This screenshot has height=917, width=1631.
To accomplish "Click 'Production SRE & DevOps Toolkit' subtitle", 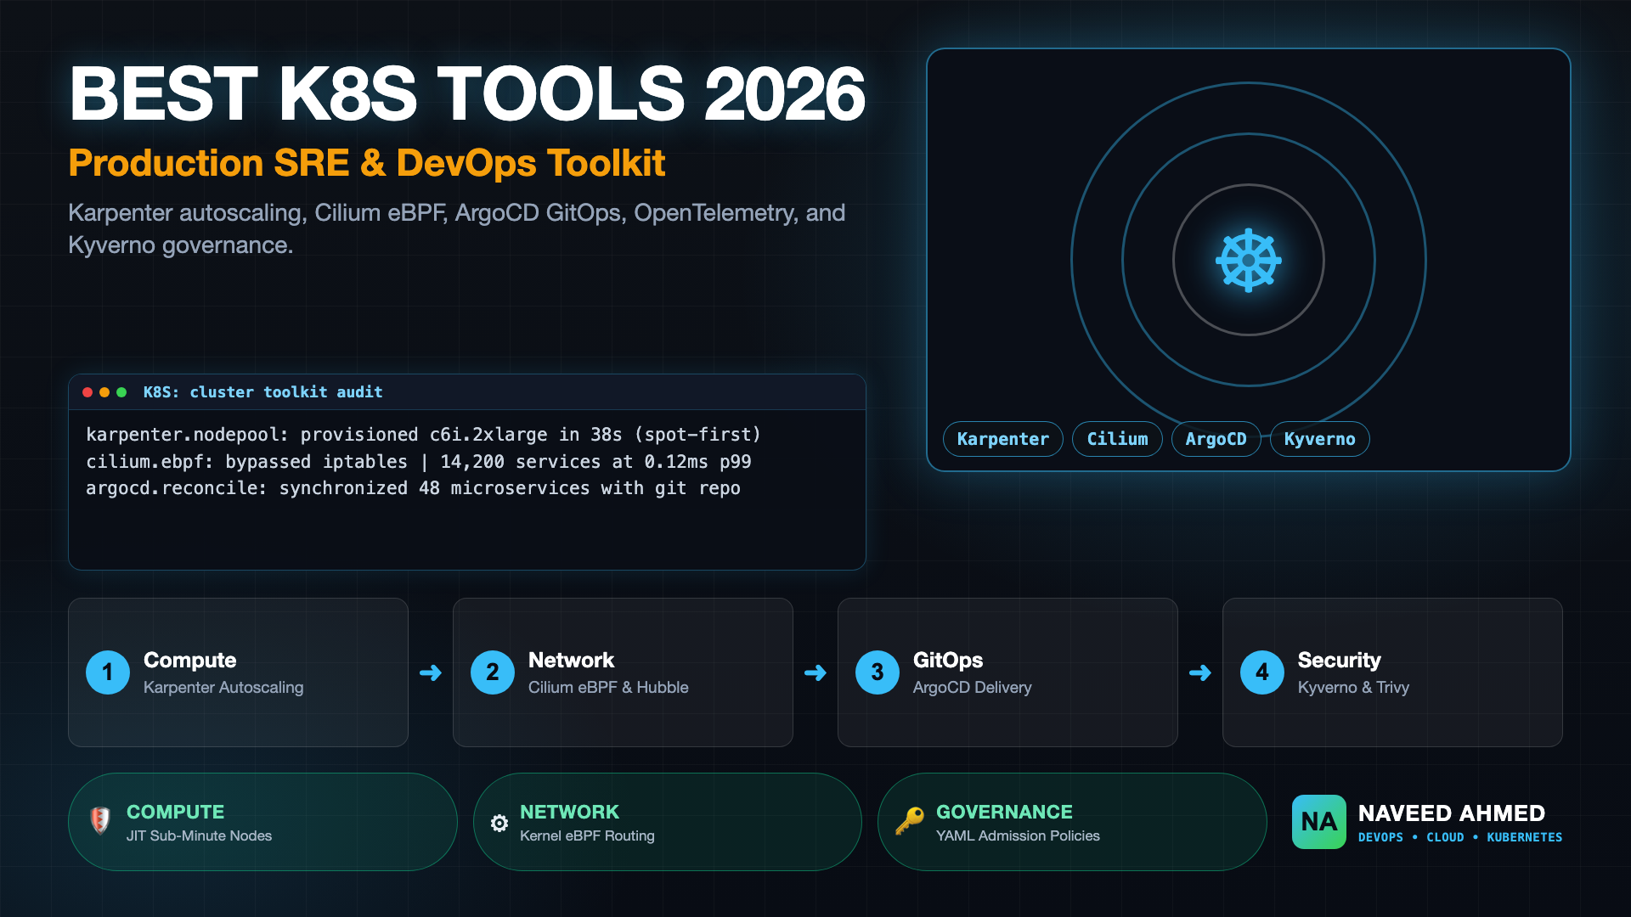I will tap(367, 163).
